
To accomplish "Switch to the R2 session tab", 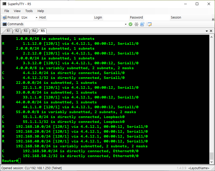I will (17, 31).
